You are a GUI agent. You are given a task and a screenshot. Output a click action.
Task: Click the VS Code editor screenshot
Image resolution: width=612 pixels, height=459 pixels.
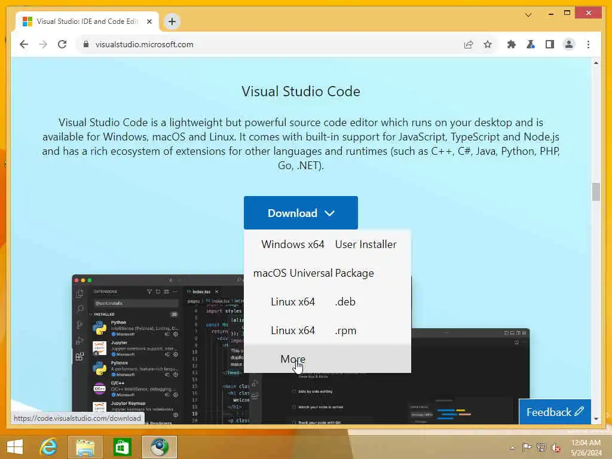[x=301, y=349]
